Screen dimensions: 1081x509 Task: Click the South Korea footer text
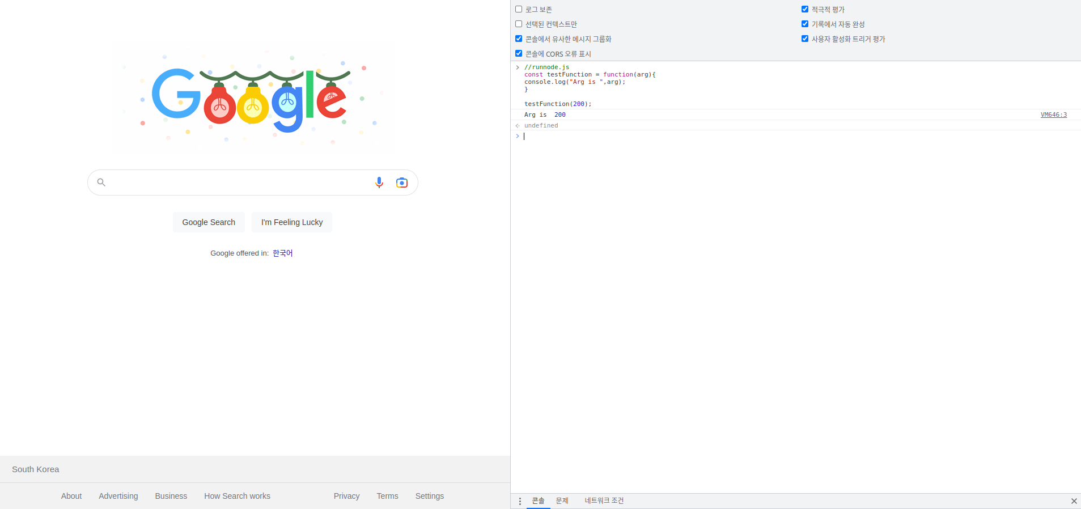[36, 469]
